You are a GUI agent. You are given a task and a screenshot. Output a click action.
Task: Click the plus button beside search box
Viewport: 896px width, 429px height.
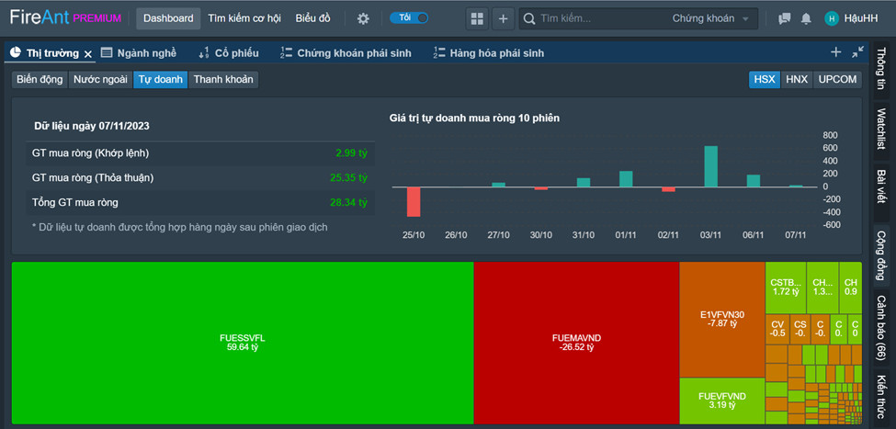point(503,18)
